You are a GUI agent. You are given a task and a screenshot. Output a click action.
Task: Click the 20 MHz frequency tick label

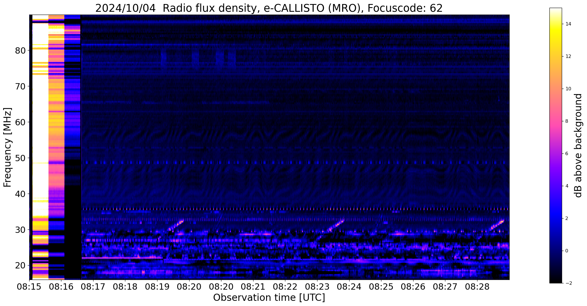pyautogui.click(x=20, y=266)
